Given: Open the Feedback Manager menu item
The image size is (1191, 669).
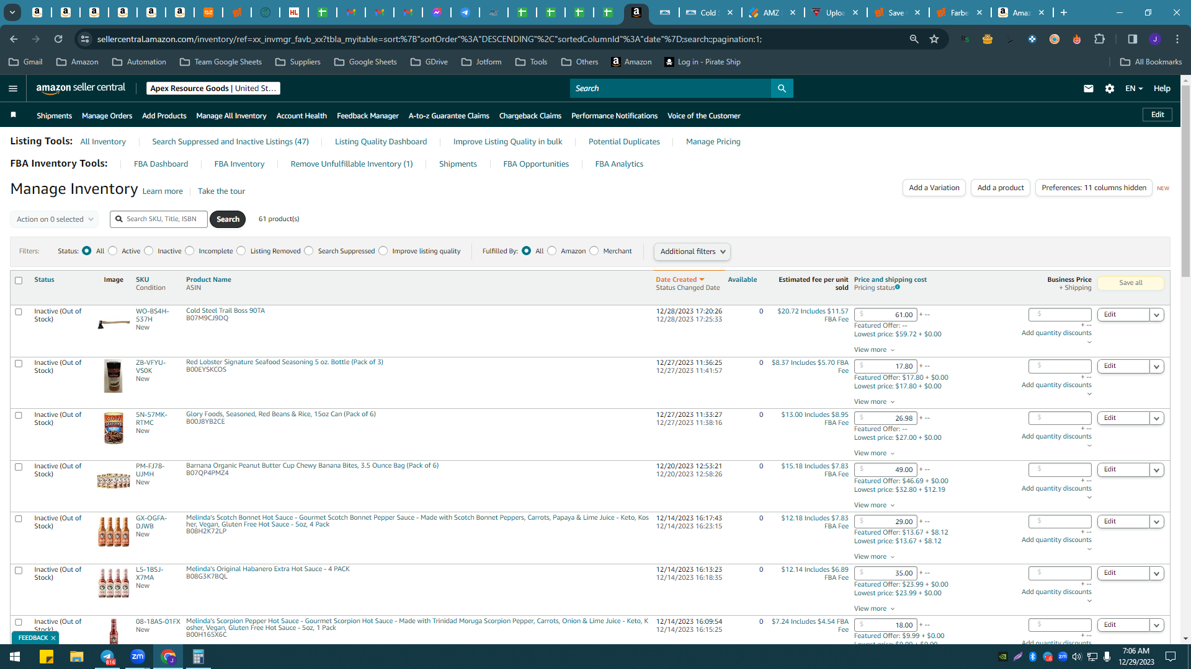Looking at the screenshot, I should coord(368,116).
